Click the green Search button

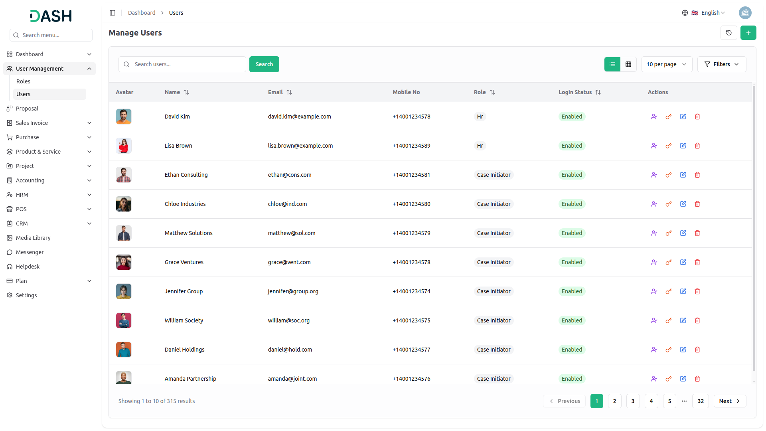click(x=264, y=64)
